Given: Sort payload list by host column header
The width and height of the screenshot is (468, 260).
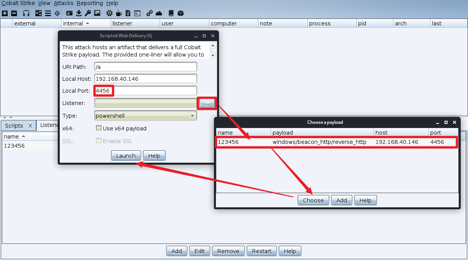Looking at the screenshot, I should [x=401, y=133].
